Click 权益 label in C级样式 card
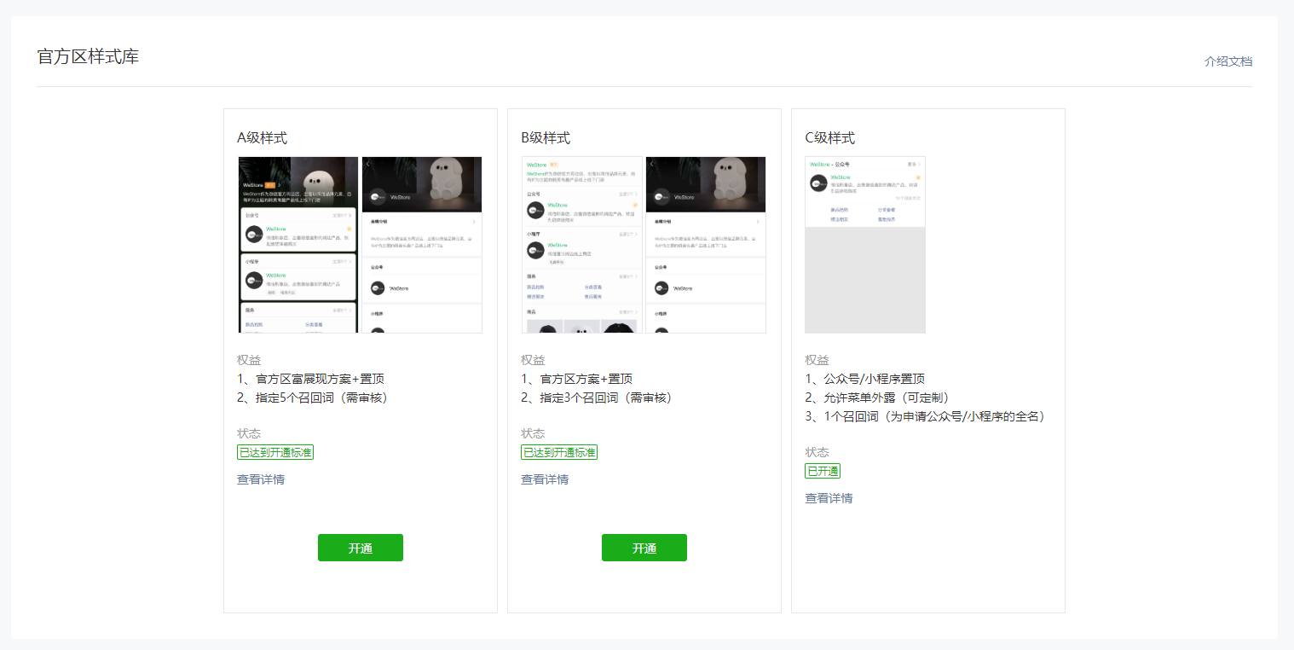 tap(817, 360)
